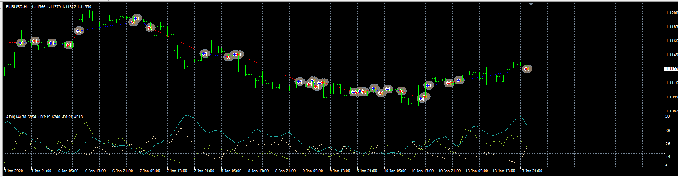Click the '13 Jan 05:00' time label

(476, 171)
